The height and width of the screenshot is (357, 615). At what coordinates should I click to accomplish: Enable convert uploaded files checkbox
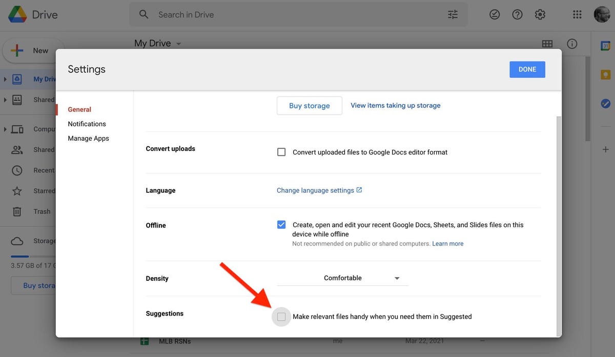[281, 152]
